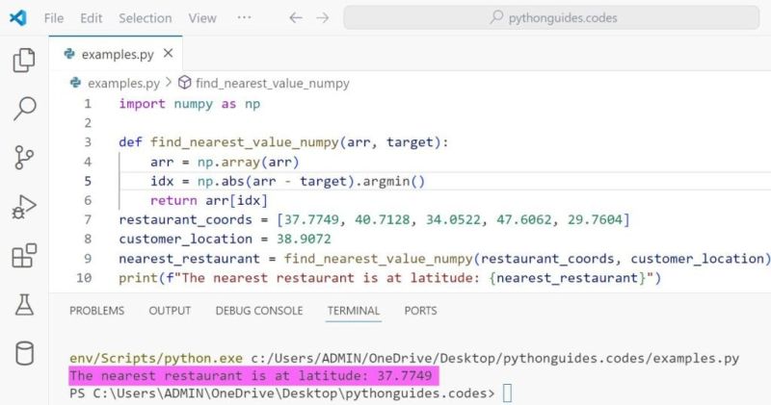
Task: Switch to the DEBUG CONSOLE panel tab
Action: point(259,311)
